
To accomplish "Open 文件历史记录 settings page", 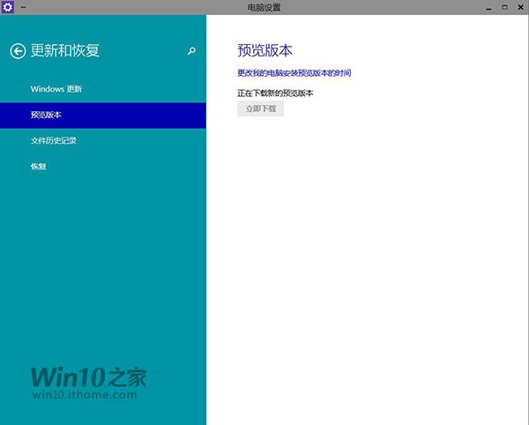I will point(103,141).
